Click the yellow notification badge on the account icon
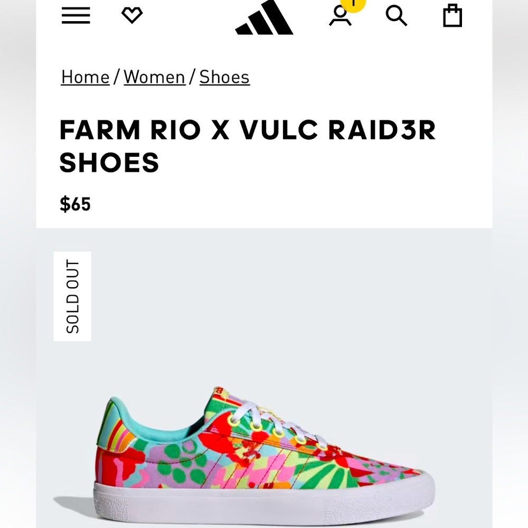The image size is (528, 528). pos(353,4)
